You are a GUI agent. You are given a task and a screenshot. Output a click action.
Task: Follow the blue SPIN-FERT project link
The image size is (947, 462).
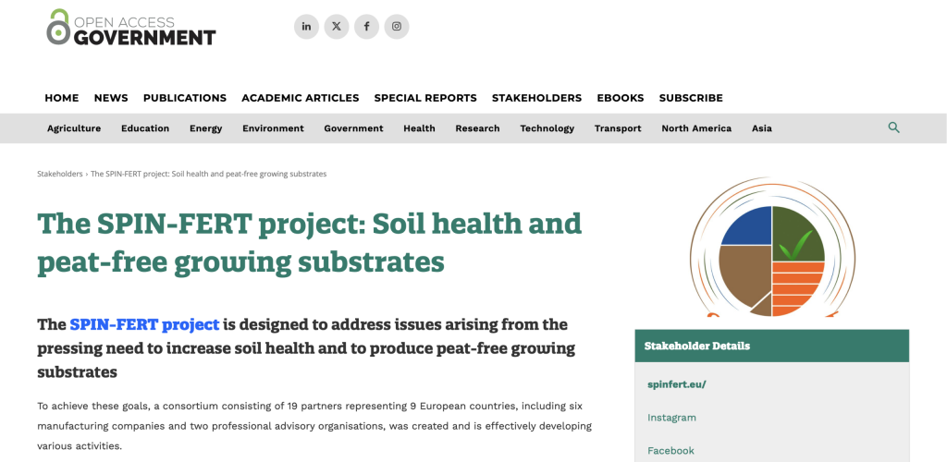click(144, 324)
